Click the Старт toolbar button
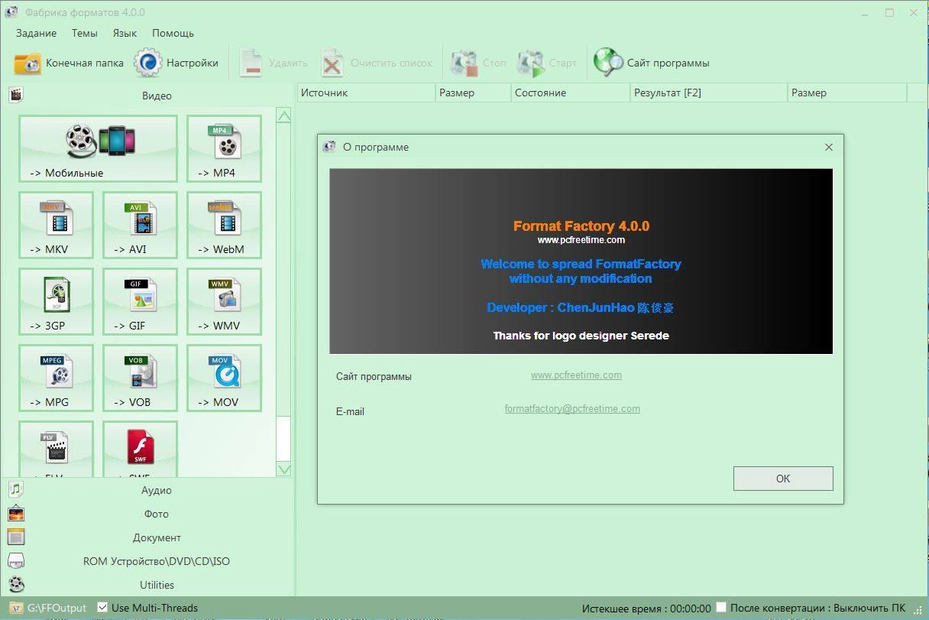The image size is (929, 620). (547, 63)
